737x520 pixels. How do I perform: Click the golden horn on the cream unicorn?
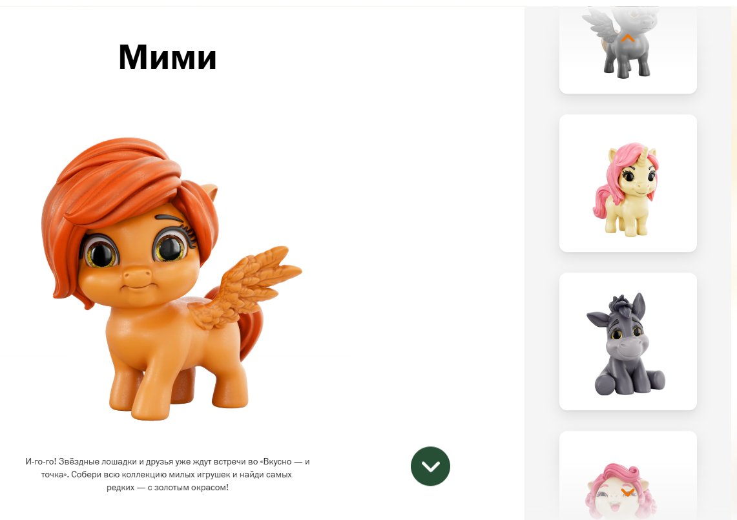pyautogui.click(x=652, y=153)
